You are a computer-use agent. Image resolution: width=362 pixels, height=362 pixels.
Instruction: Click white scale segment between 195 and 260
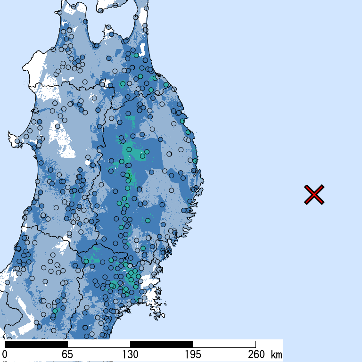click(x=224, y=344)
